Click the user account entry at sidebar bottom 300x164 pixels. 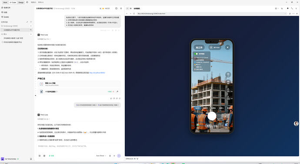click(x=10, y=159)
